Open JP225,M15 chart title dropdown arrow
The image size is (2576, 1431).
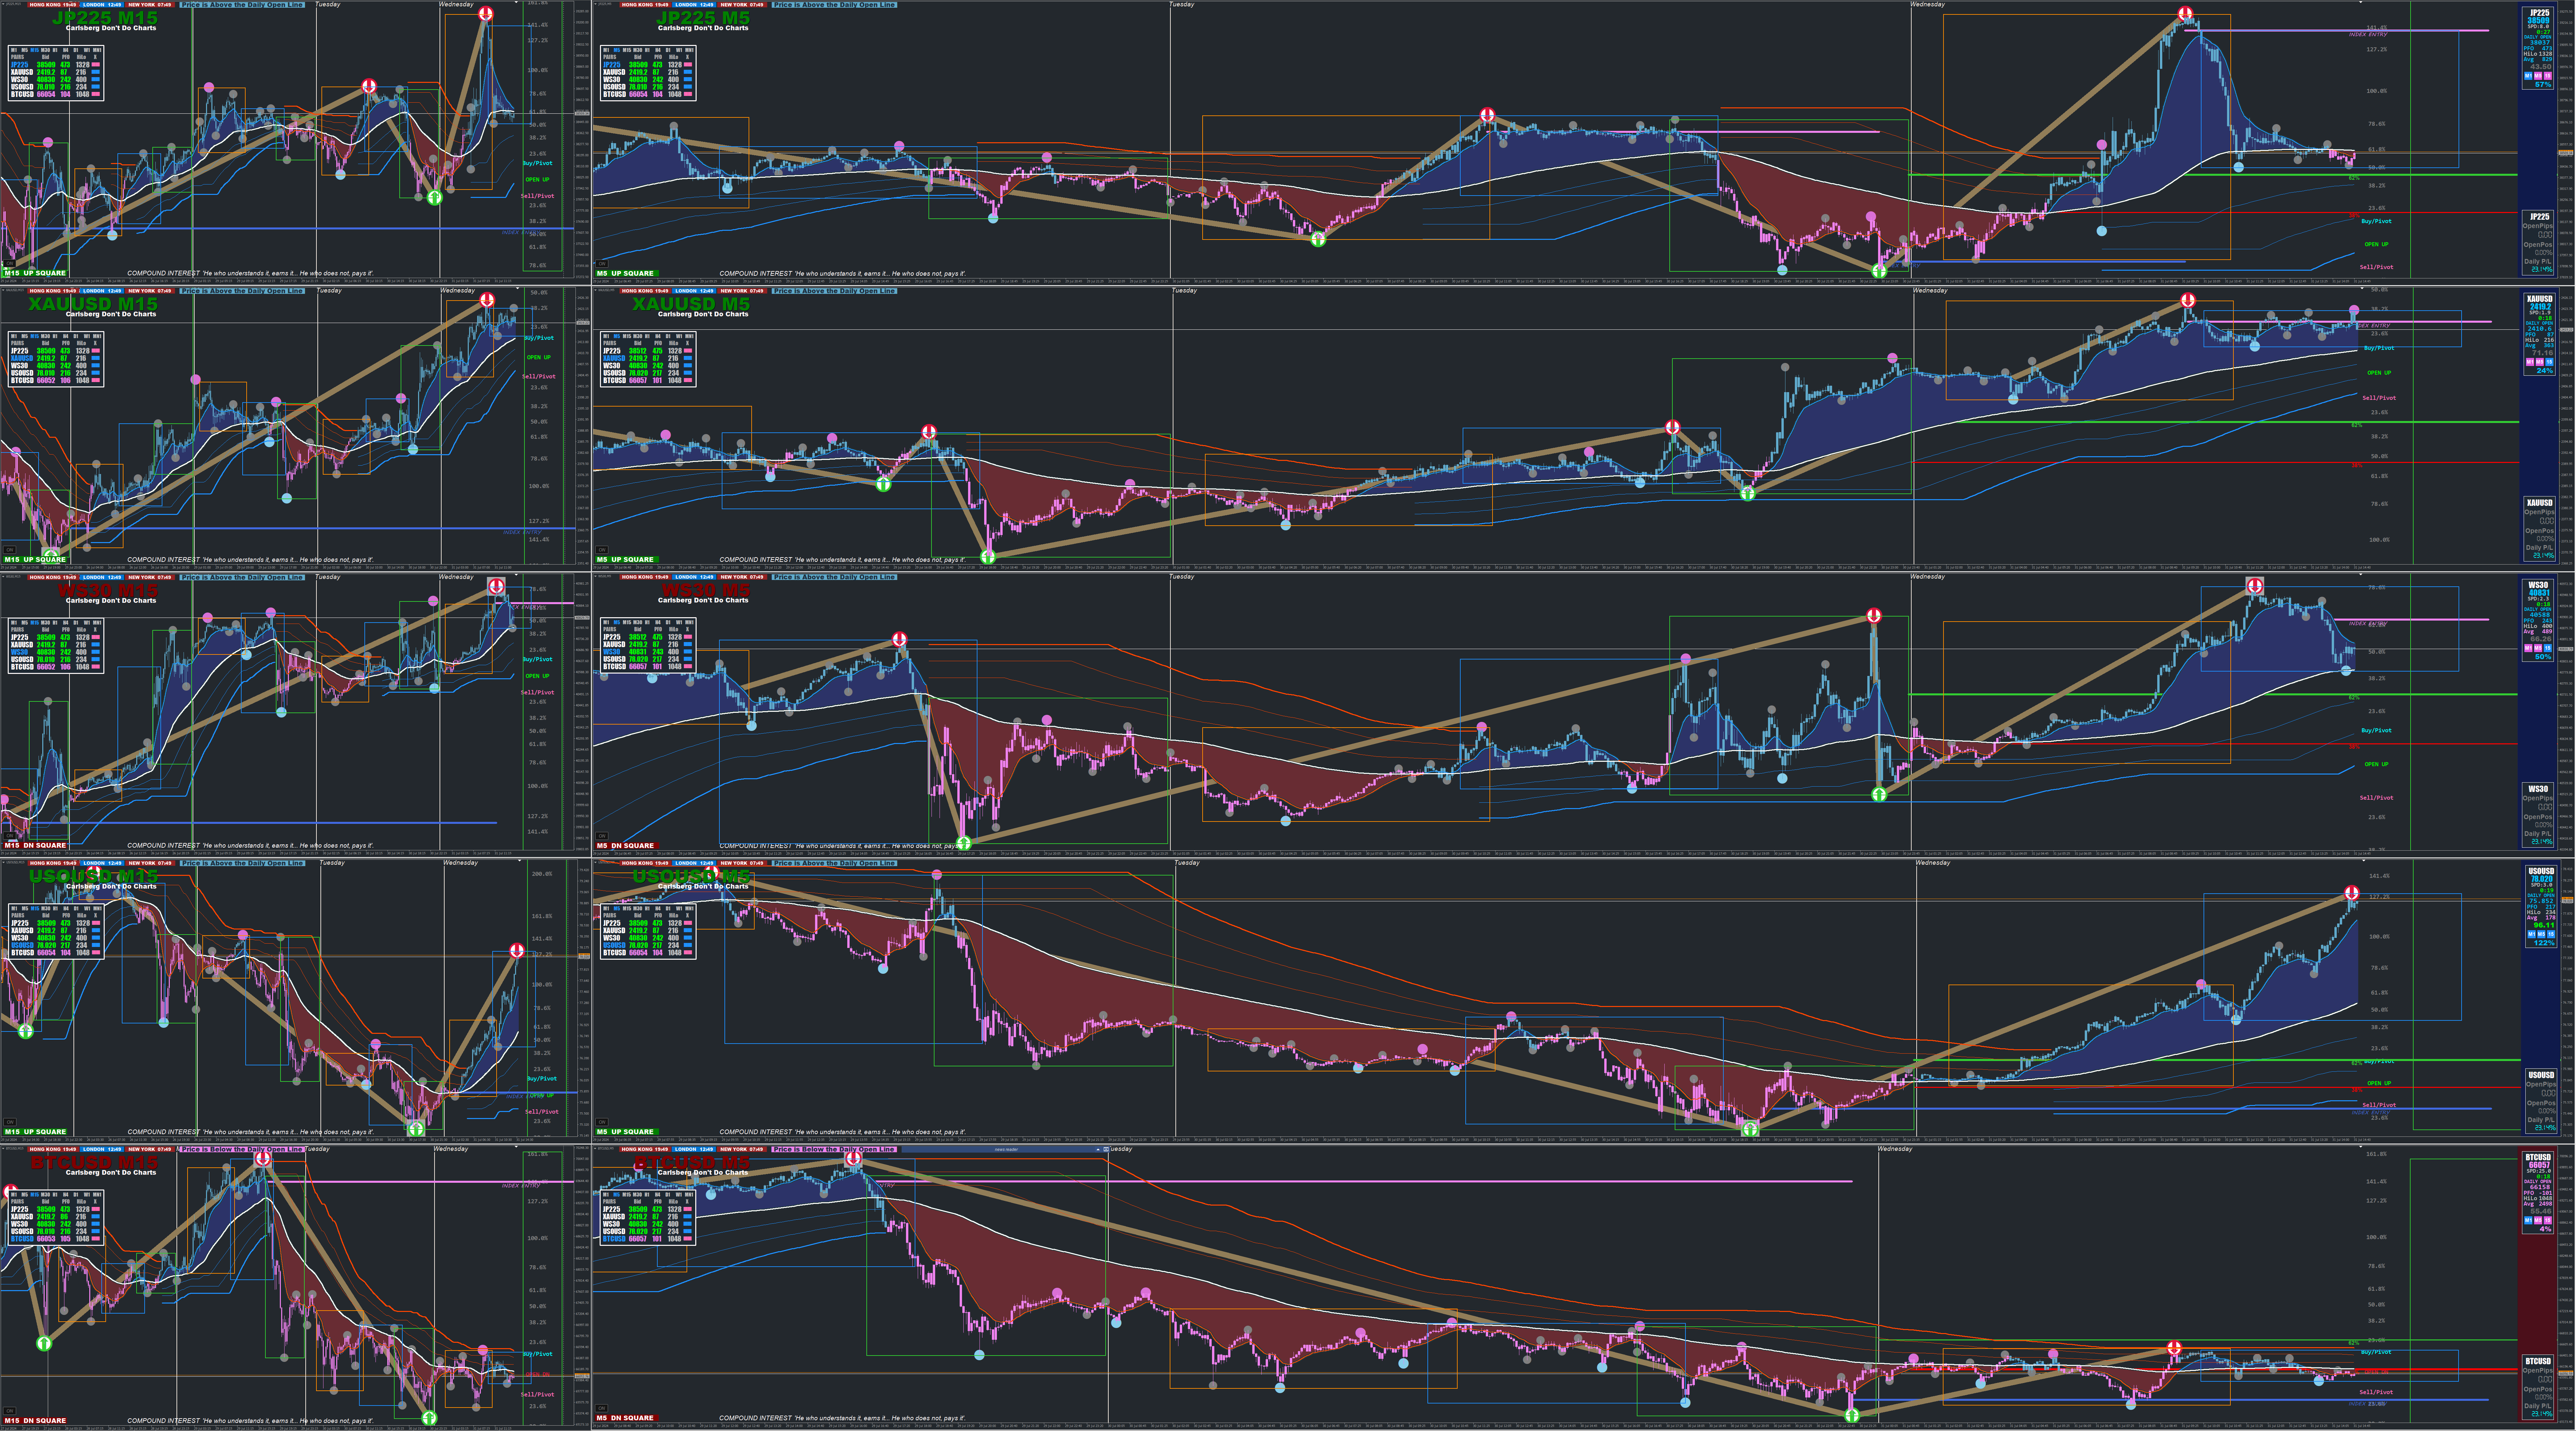3,4
